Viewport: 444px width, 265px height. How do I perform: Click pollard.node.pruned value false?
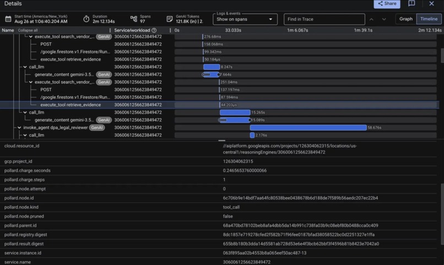228,217
